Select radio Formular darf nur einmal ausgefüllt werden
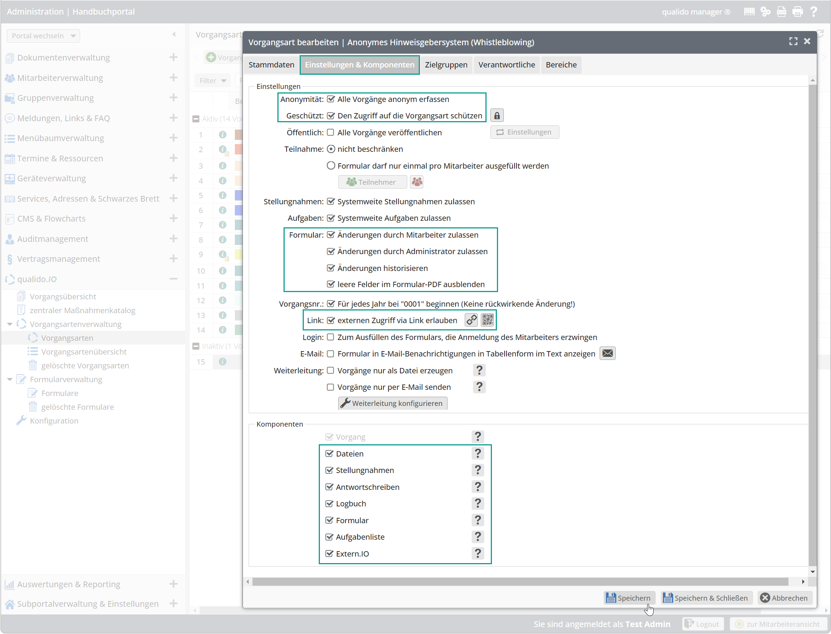Screen dimensions: 831x634 click(331, 166)
